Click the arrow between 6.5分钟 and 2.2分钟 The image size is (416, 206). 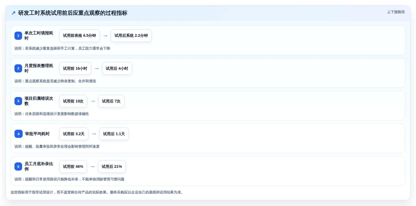[x=105, y=36]
